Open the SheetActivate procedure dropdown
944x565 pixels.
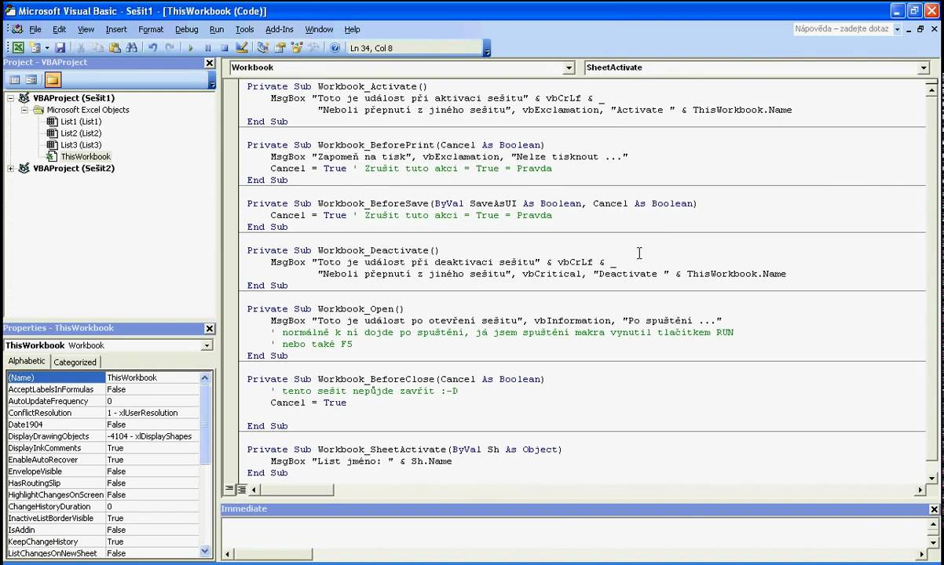coord(924,68)
